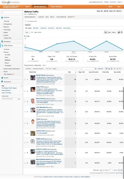This screenshot has height=179, width=124.
Task: Switch chart to motion chart icon
Action: click(122, 32)
